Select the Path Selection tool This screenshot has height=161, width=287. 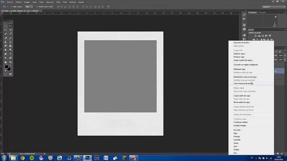(5, 58)
